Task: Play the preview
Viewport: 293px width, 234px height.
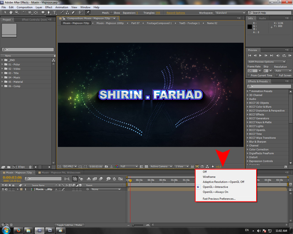Action: point(260,55)
